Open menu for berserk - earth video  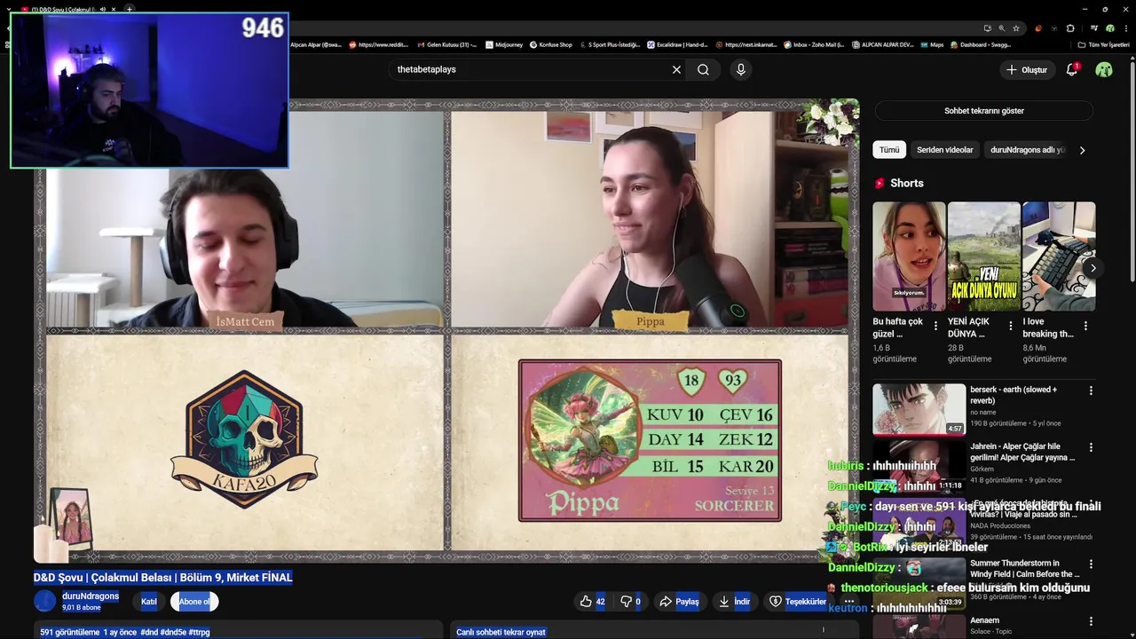(x=1091, y=390)
